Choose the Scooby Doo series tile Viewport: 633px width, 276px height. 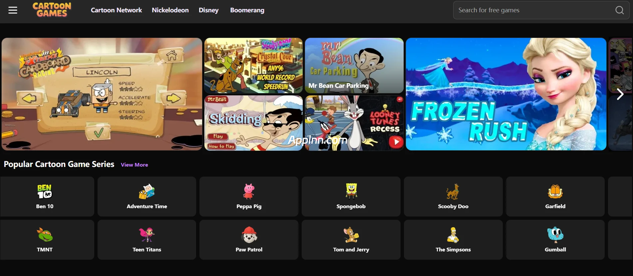click(453, 197)
